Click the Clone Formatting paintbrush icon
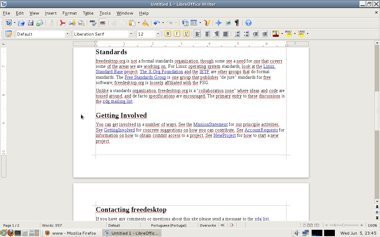Image resolution: width=380 pixels, height=237 pixels. pos(145,23)
